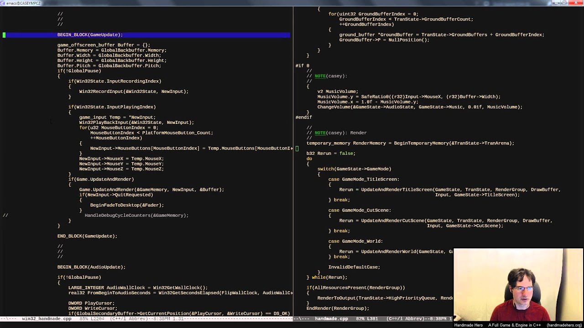Click "handmade.cpp" buffer name in right mode line

[x=331, y=319]
